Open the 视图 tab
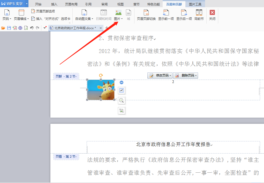The width and height of the screenshot is (264, 183). pyautogui.click(x=120, y=4)
